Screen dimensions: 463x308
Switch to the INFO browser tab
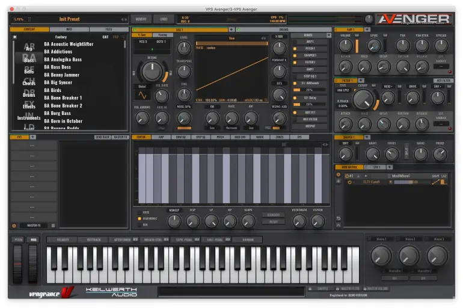[x=69, y=29]
